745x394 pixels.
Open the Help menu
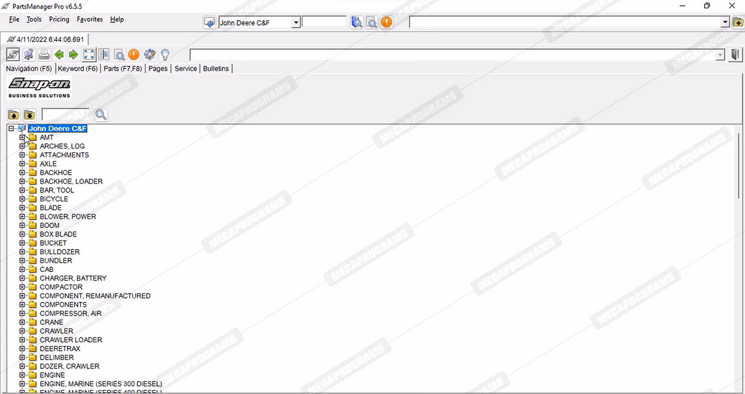coord(117,19)
